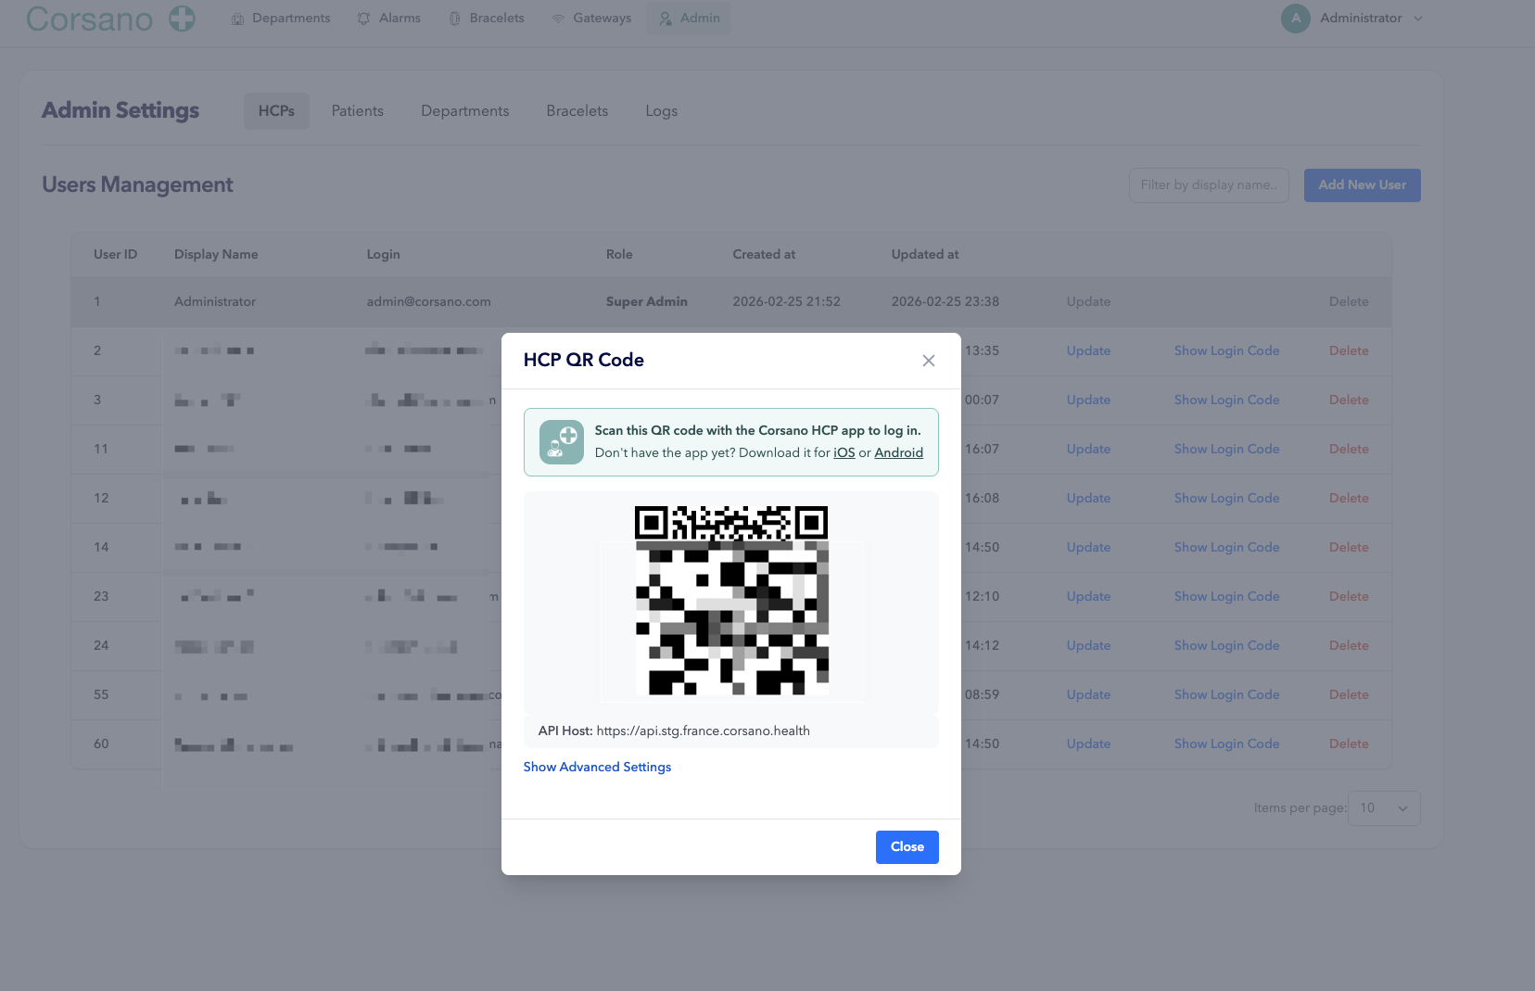Open the iOS app download link
Screen dimensions: 1535x991
point(844,452)
